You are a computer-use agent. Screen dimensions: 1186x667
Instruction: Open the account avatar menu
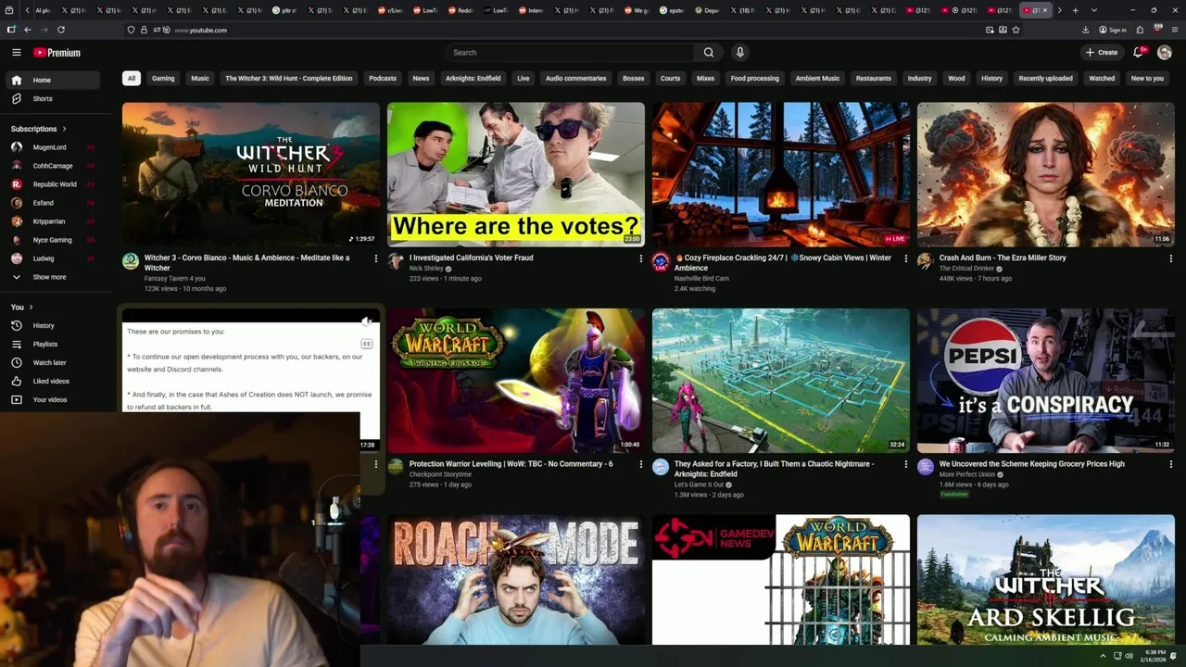coord(1165,53)
